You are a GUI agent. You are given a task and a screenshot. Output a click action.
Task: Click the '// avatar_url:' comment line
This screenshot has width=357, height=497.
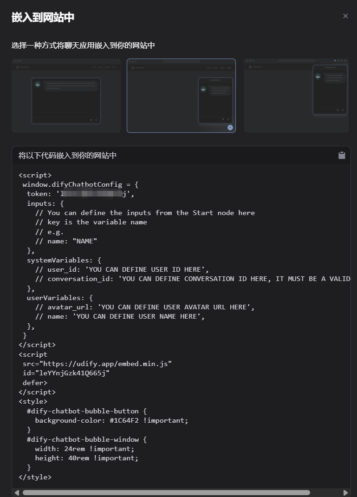145,307
